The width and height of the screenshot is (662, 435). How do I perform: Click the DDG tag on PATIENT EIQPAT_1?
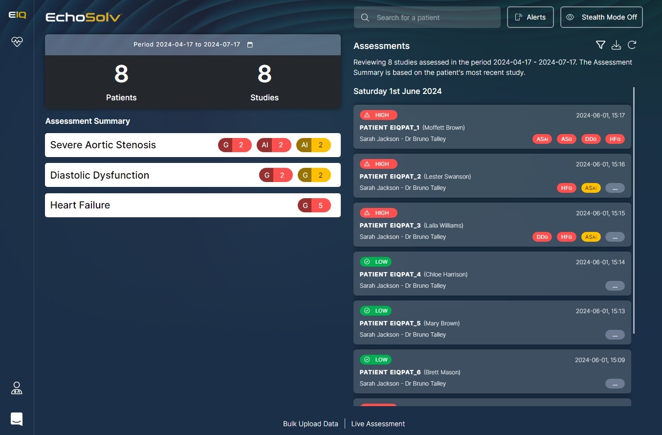click(x=591, y=139)
